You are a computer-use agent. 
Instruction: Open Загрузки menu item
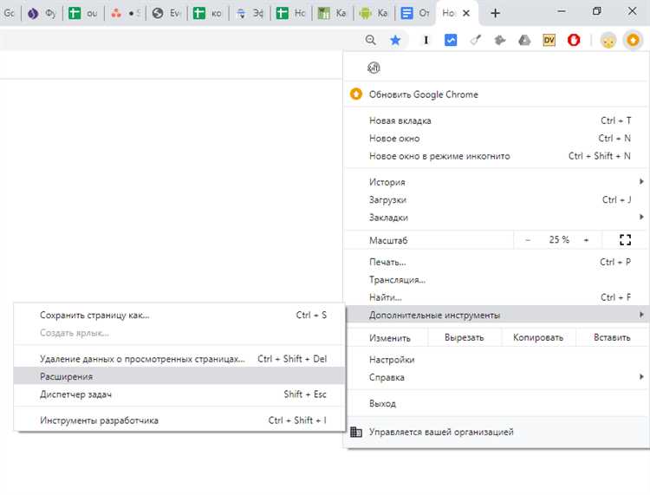pos(497,200)
